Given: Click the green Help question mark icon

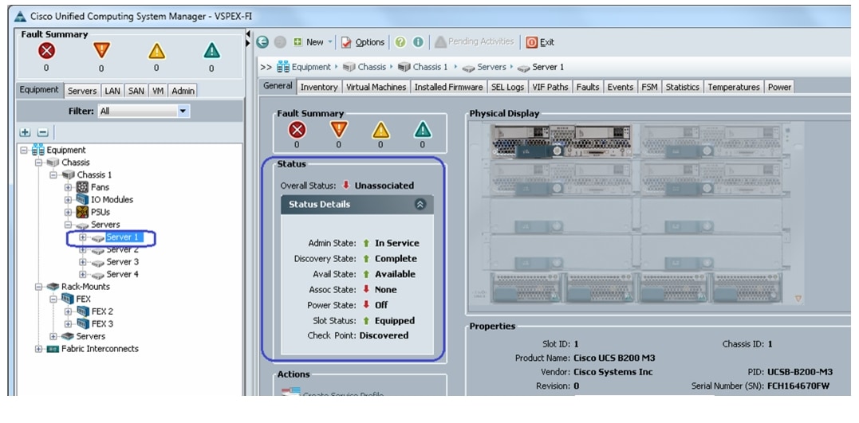Looking at the screenshot, I should tap(400, 42).
